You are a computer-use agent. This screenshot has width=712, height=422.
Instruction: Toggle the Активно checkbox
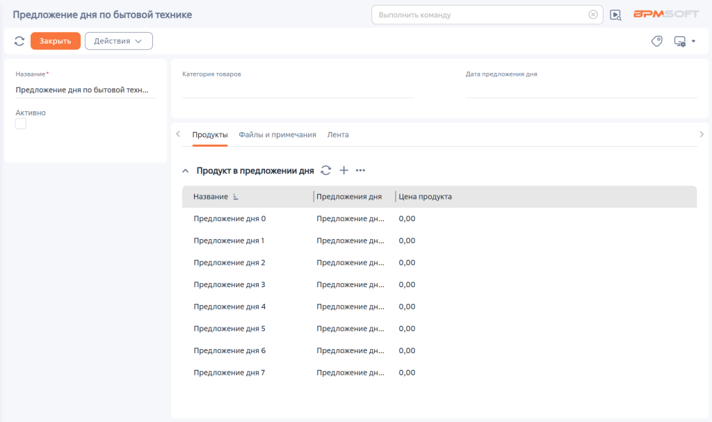click(x=21, y=124)
